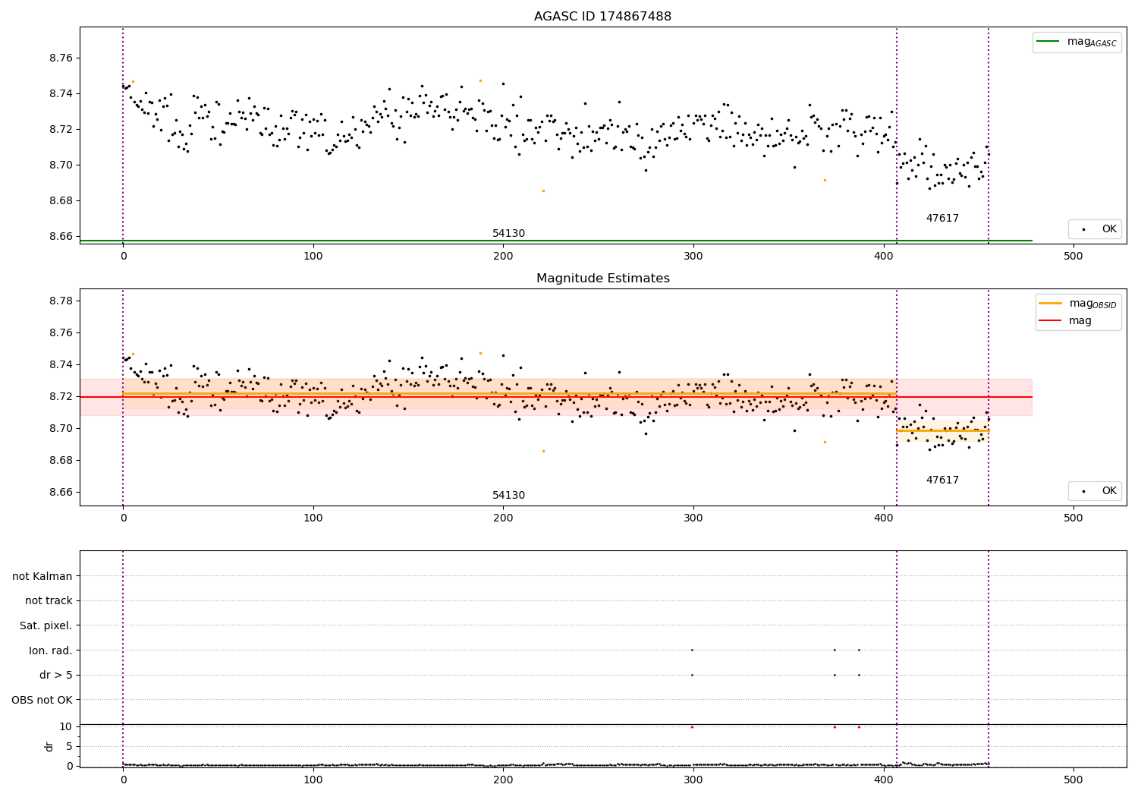Viewport: 1138px width, 797px height.
Task: Click '47617' label in the Magnitude Estimates plot
Action: tap(942, 480)
